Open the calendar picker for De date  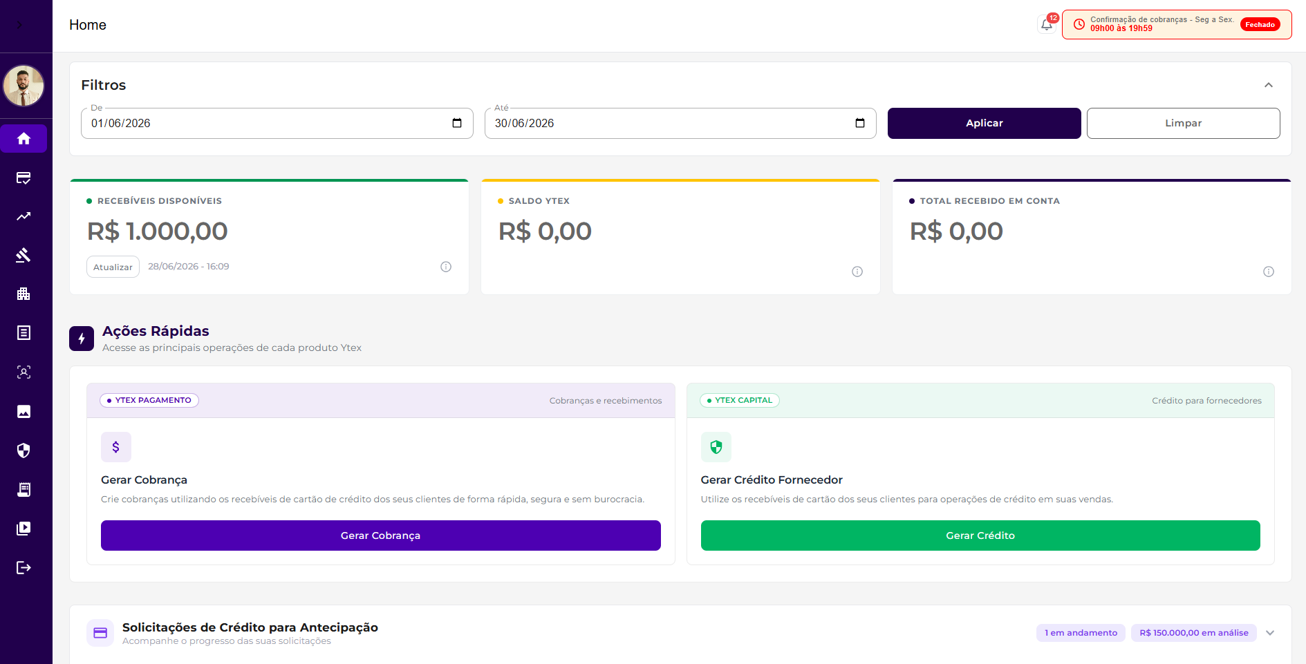(457, 123)
